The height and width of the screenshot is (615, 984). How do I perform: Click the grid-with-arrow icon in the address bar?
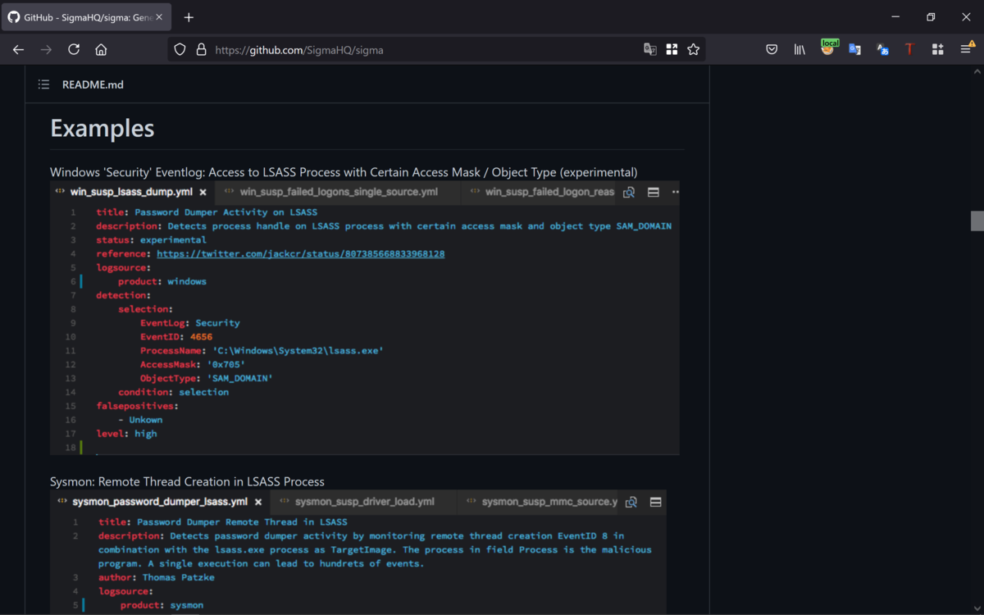pyautogui.click(x=672, y=49)
